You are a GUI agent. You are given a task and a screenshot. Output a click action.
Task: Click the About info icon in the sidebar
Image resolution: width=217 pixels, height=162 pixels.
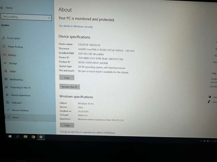pyautogui.click(x=9, y=117)
